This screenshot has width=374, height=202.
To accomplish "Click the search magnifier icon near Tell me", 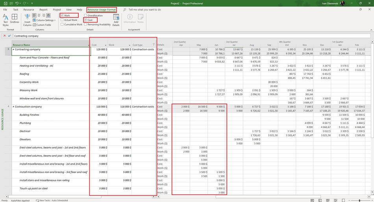I will click(x=125, y=9).
